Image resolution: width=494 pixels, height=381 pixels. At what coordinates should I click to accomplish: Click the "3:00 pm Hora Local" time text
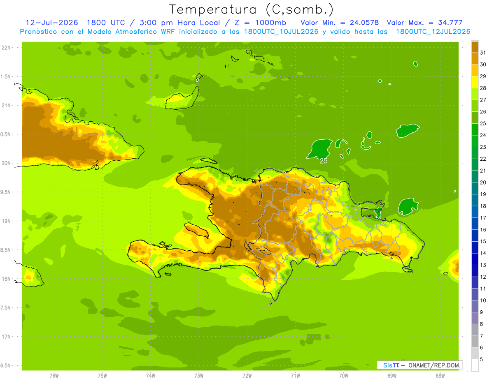tap(174, 23)
